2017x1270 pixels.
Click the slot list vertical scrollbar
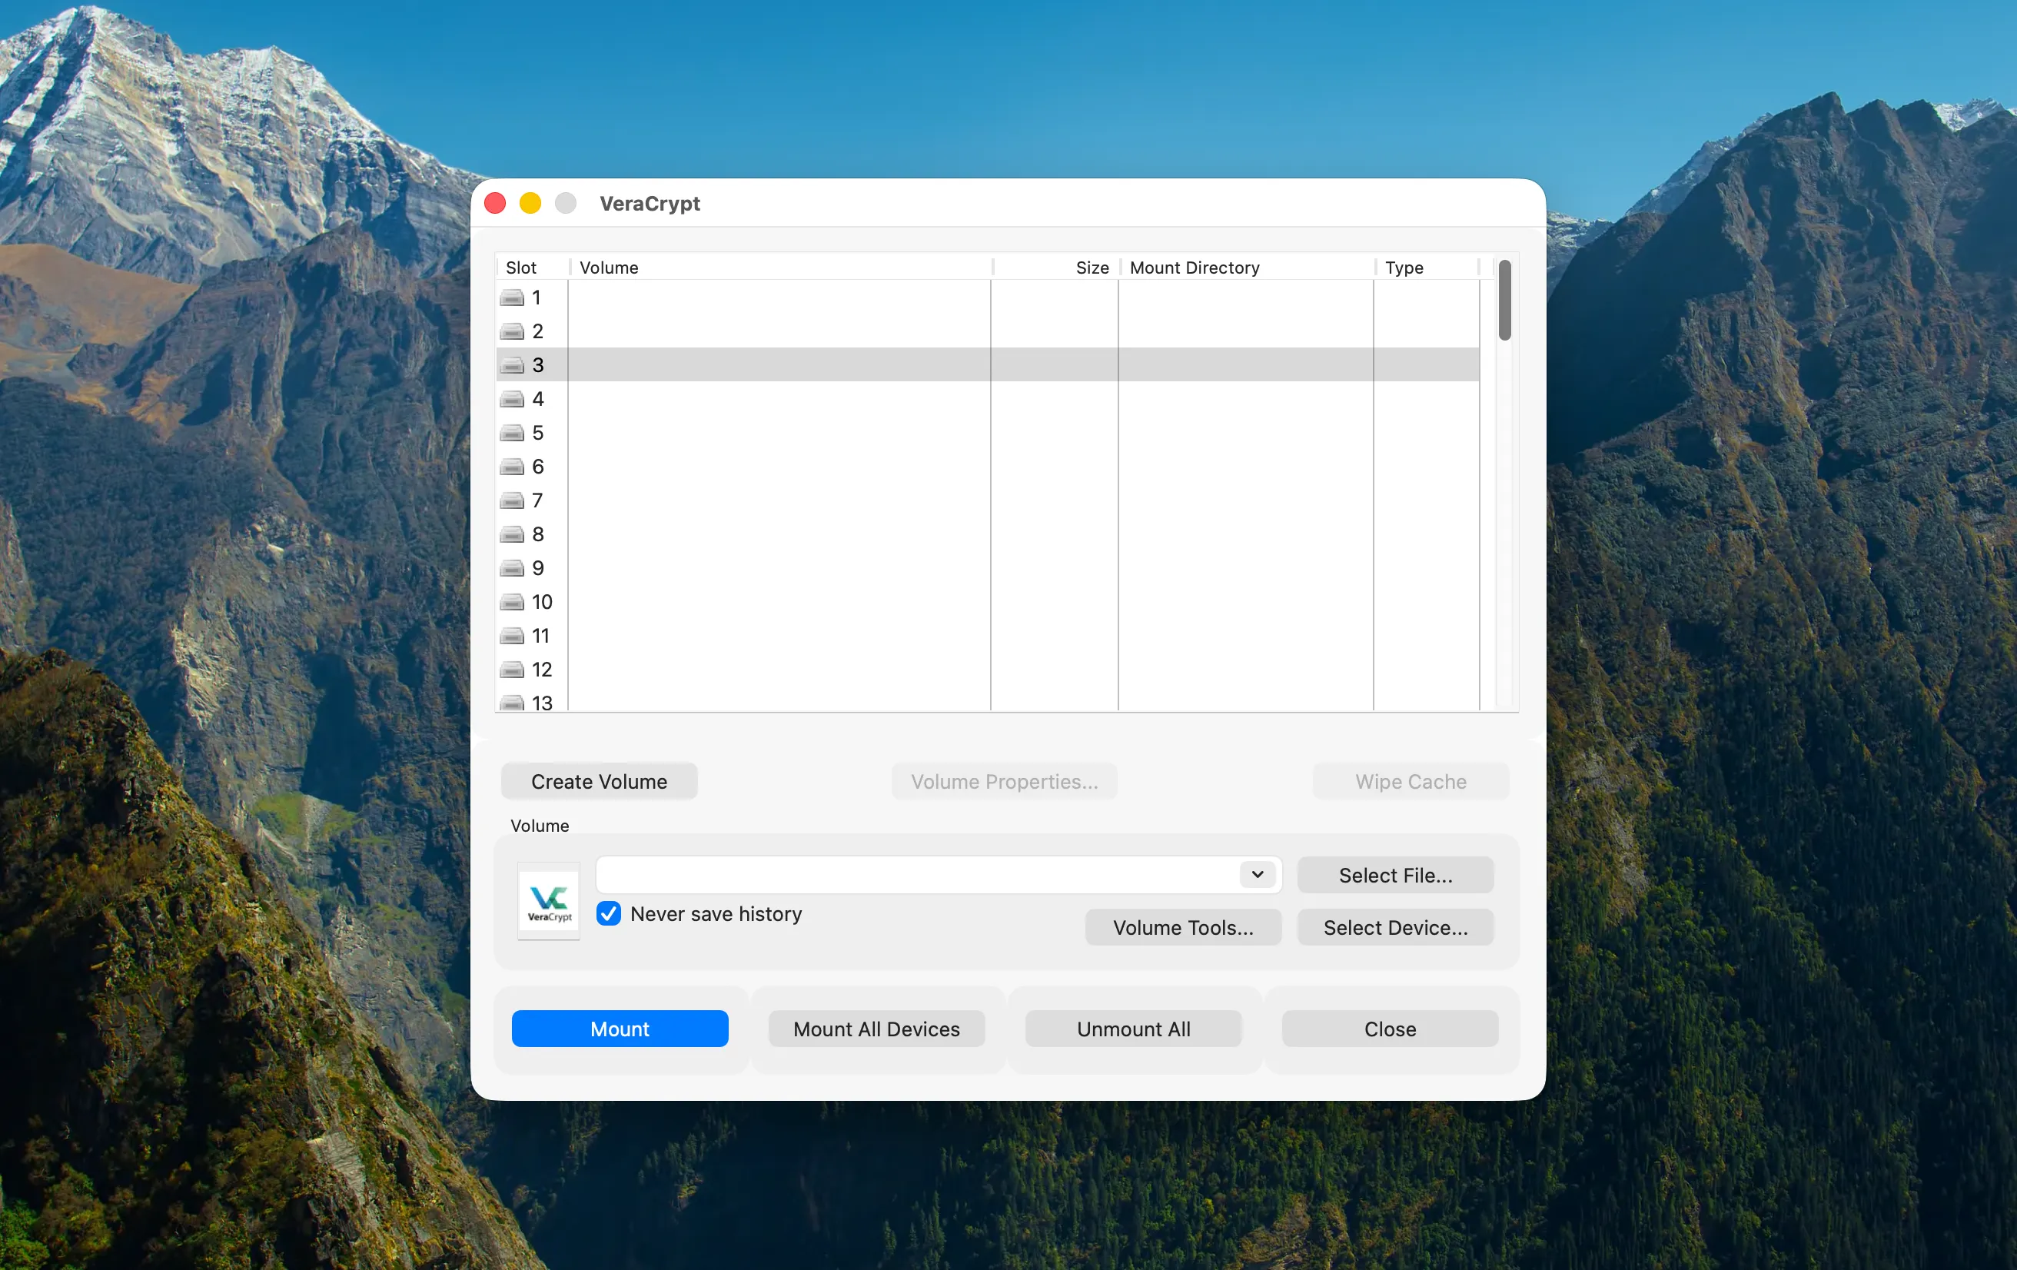click(1505, 301)
